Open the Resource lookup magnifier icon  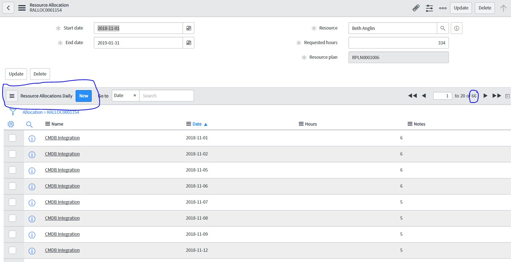click(443, 28)
